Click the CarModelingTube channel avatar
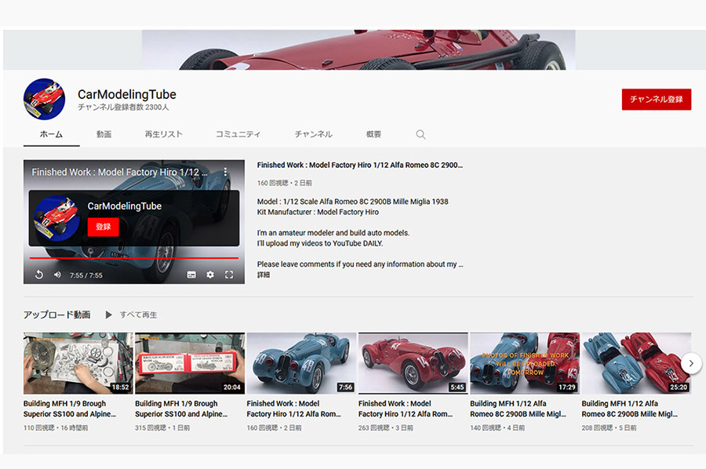Screen dimensions: 706x469 pyautogui.click(x=44, y=99)
